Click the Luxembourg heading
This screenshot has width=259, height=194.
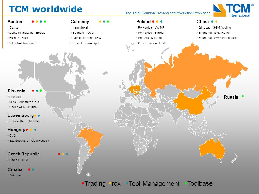tap(21, 116)
